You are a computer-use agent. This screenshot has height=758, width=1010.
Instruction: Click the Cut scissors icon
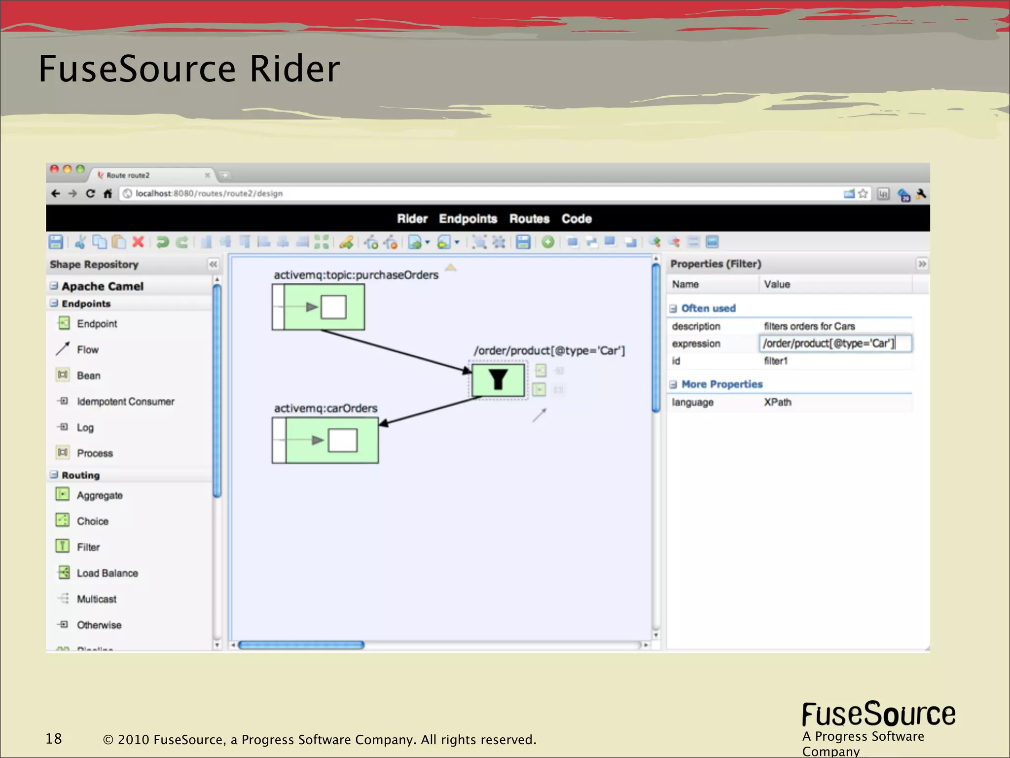[80, 242]
